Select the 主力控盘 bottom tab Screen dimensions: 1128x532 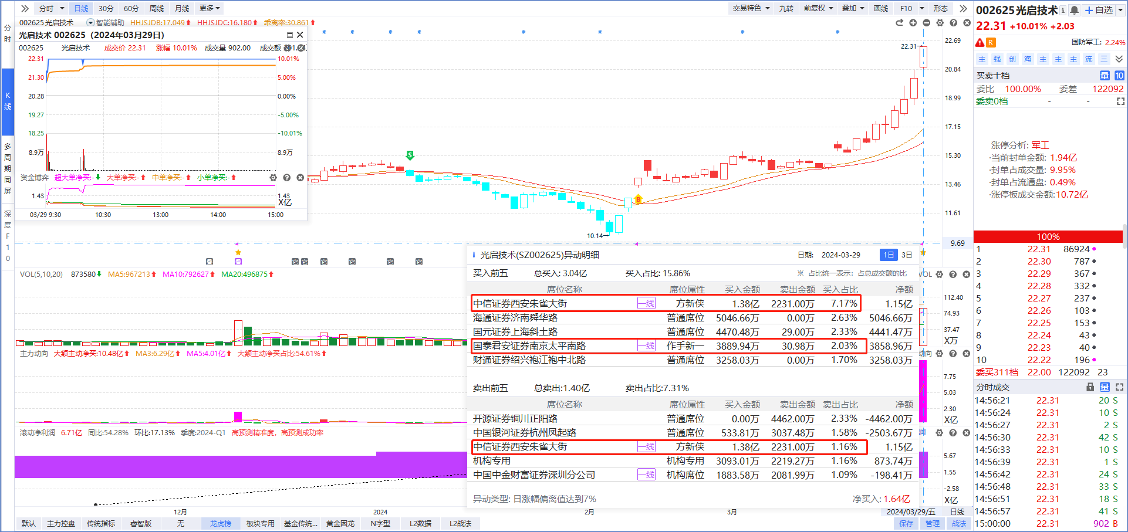61,523
